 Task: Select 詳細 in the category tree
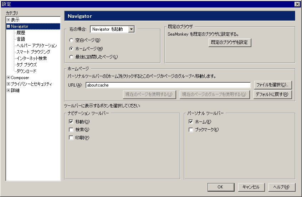click(x=15, y=90)
